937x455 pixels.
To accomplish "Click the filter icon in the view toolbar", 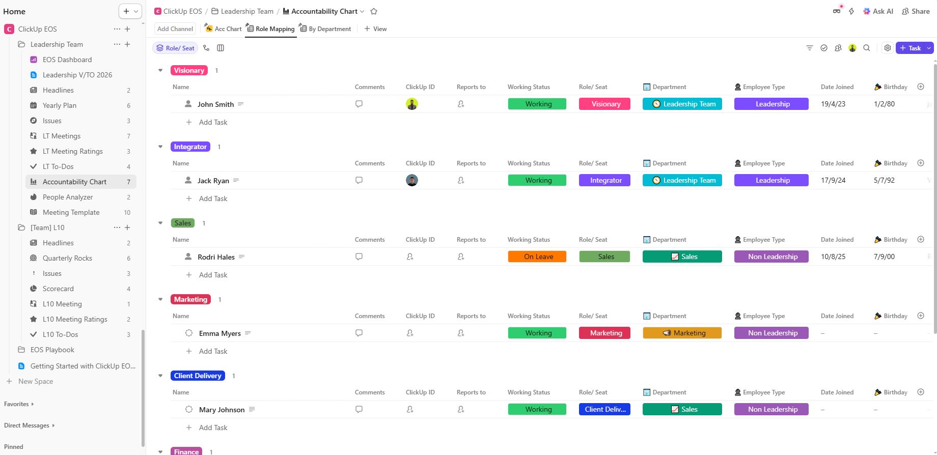I will [809, 48].
